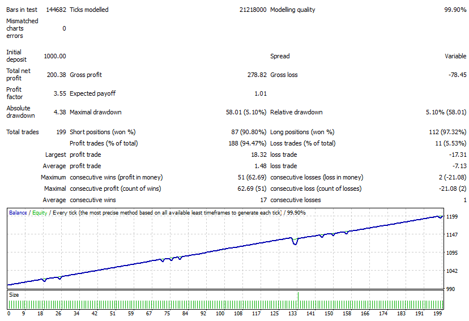Click the tall Size bar near trade 133
Screen dimensions: 469x321
(298, 300)
